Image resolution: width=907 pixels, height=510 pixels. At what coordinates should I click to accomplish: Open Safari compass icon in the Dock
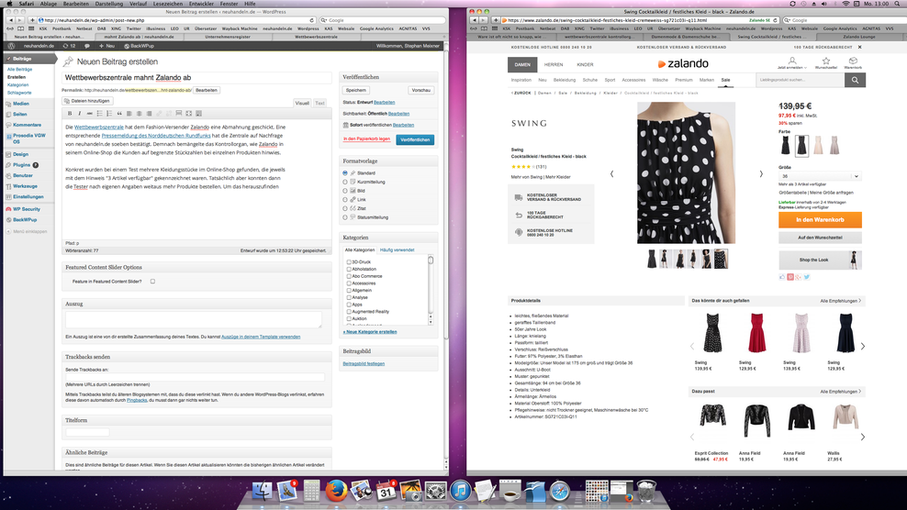click(560, 492)
